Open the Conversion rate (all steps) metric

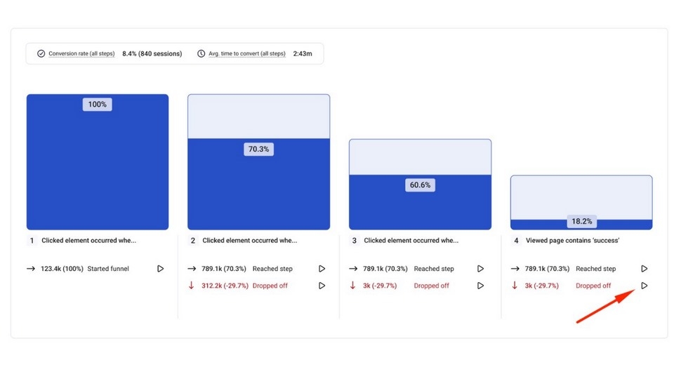[81, 54]
